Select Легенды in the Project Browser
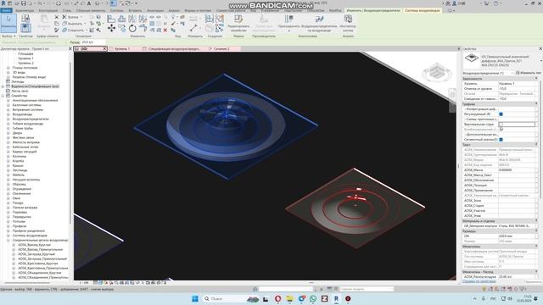Screen dimensions: 543x305 (x=18, y=81)
